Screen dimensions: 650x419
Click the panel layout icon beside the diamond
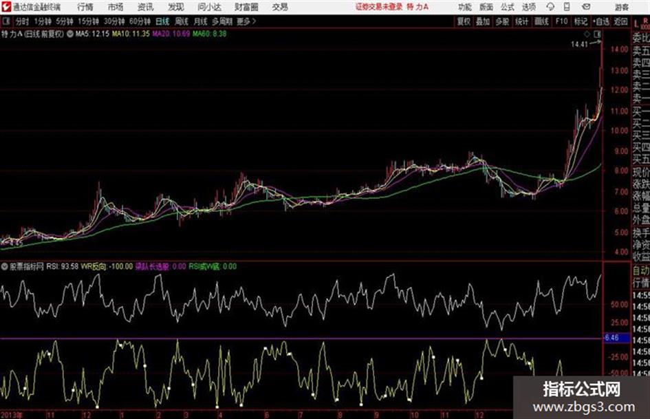[597, 34]
